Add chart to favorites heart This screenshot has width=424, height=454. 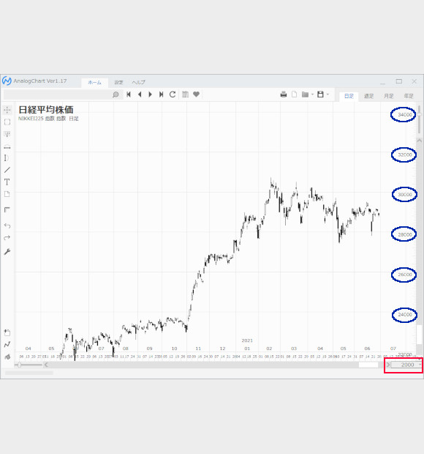tap(196, 94)
